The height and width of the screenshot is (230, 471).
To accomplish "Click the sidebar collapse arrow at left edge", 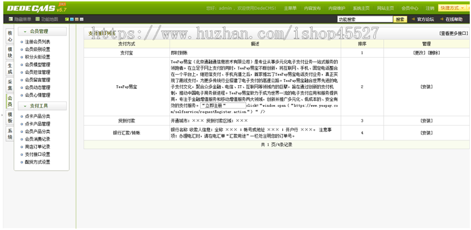I will click(x=1, y=114).
